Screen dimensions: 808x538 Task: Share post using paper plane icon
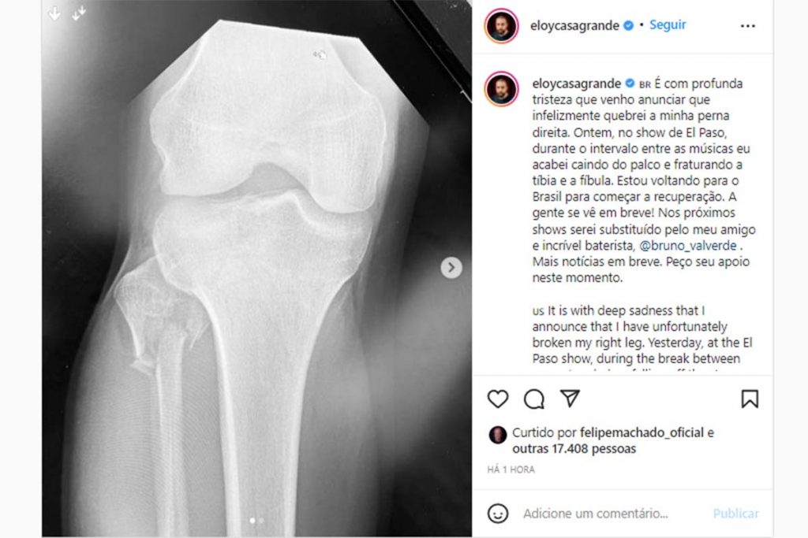(x=570, y=398)
